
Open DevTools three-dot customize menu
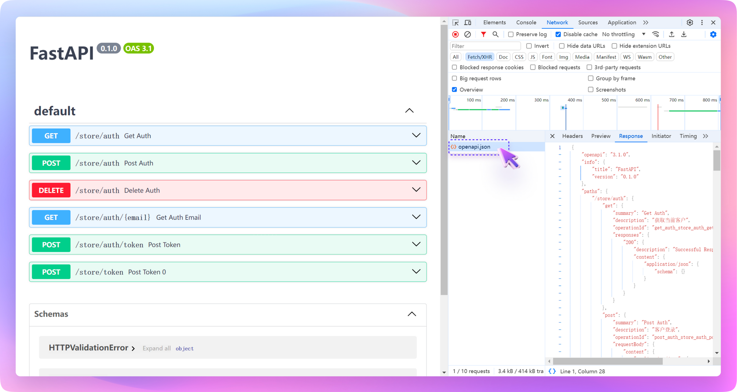pos(702,22)
